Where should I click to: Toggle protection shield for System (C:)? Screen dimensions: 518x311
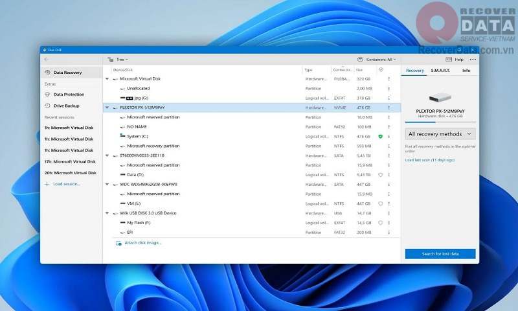click(x=380, y=137)
